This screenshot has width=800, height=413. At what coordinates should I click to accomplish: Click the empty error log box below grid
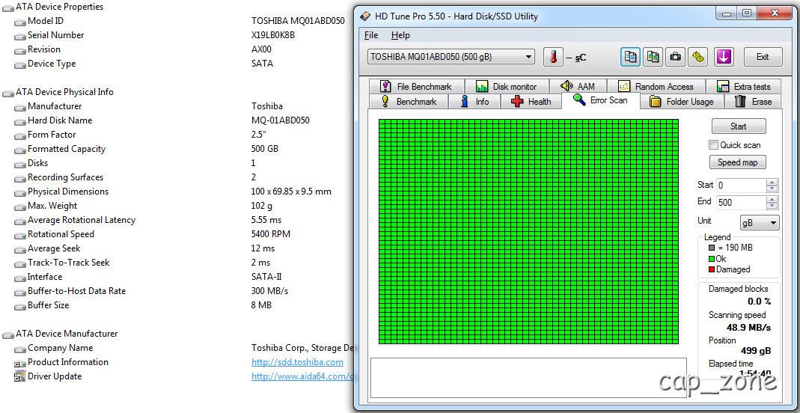tap(528, 377)
